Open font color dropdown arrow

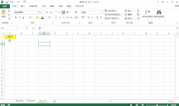[45, 18]
